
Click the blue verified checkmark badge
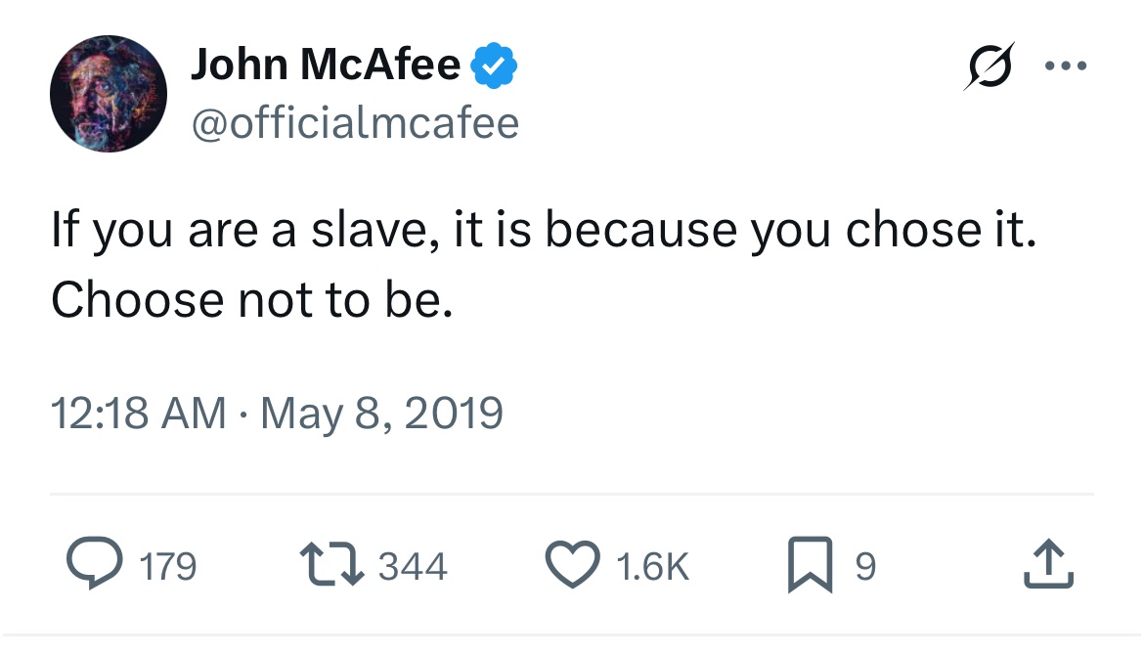[x=495, y=66]
